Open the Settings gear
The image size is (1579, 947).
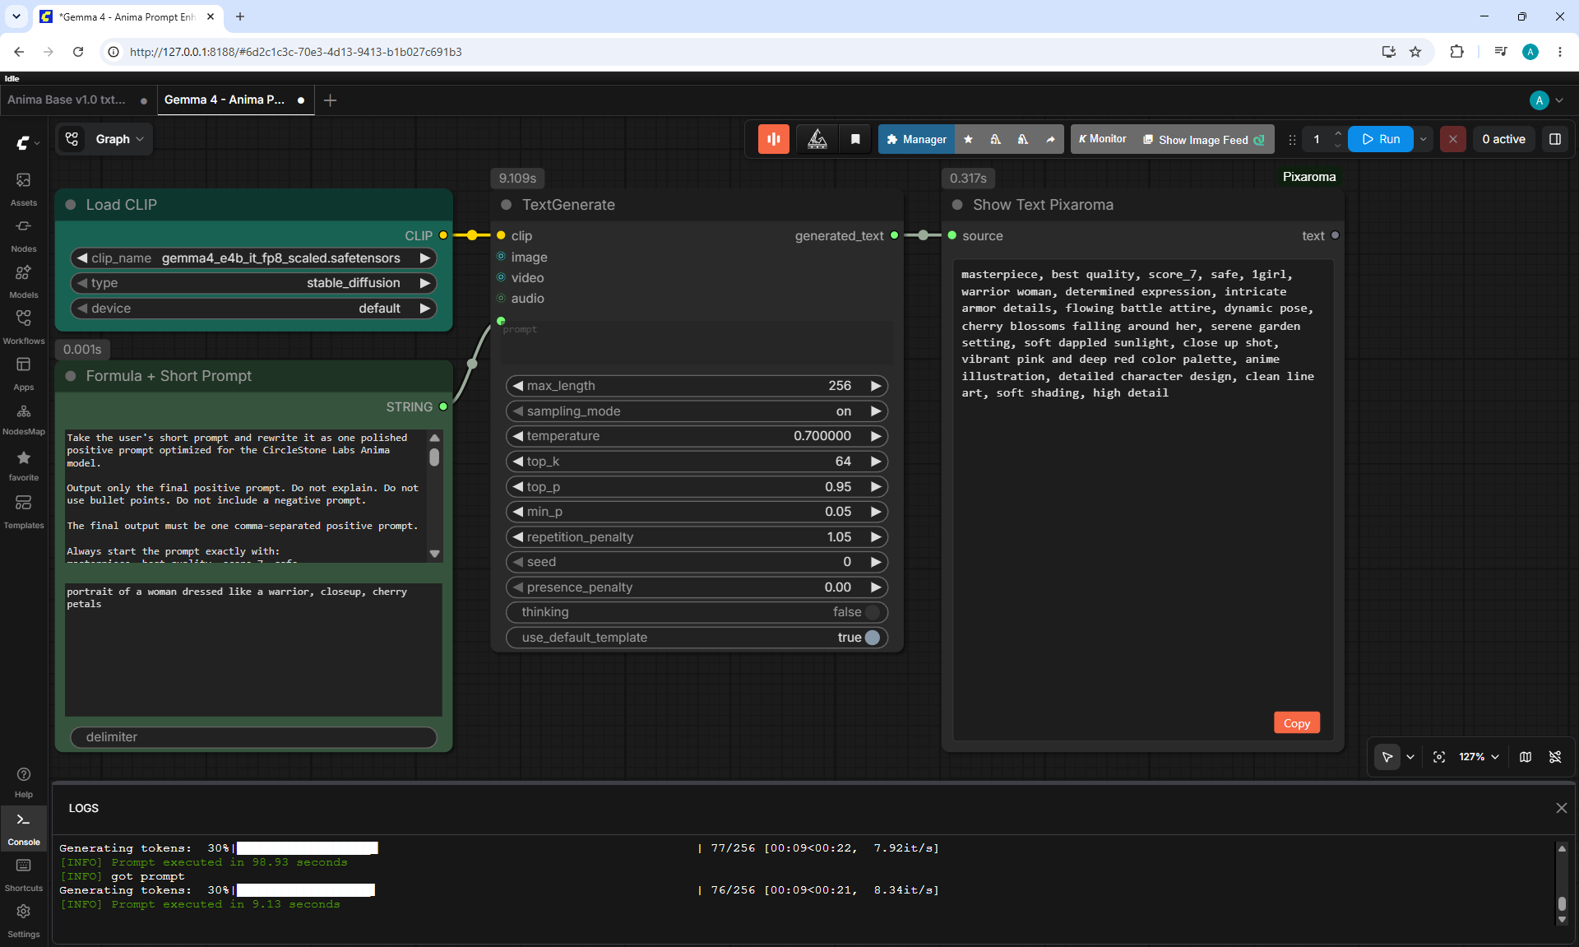[23, 921]
